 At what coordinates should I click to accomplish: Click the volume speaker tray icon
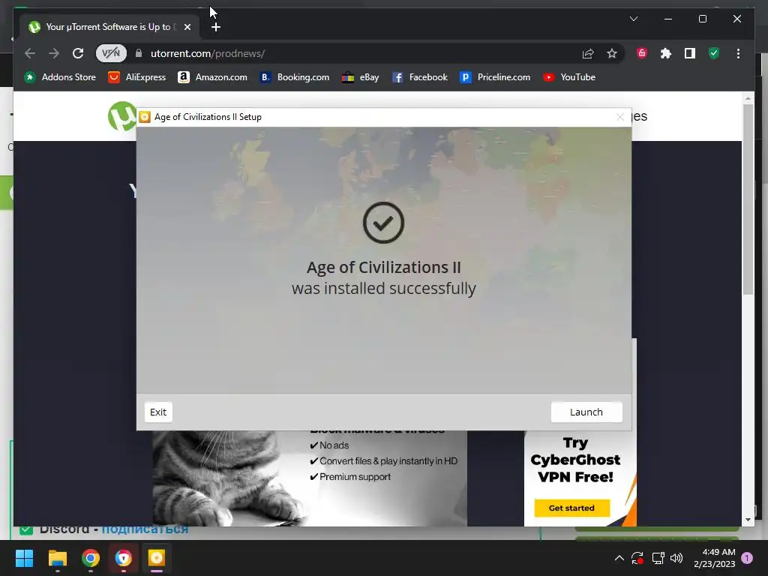[676, 558]
